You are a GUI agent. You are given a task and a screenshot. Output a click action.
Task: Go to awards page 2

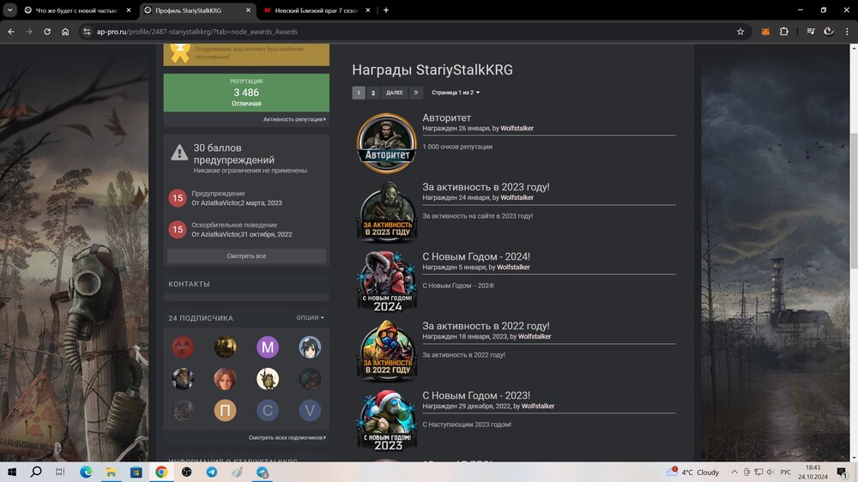(372, 93)
